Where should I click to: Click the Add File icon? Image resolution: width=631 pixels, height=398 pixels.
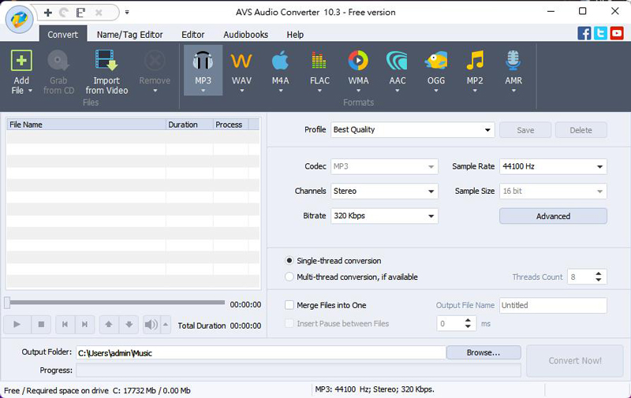(x=21, y=61)
